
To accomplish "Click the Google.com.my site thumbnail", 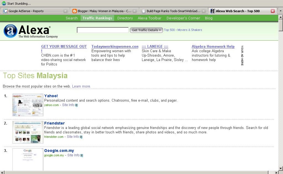I will click(x=28, y=159).
